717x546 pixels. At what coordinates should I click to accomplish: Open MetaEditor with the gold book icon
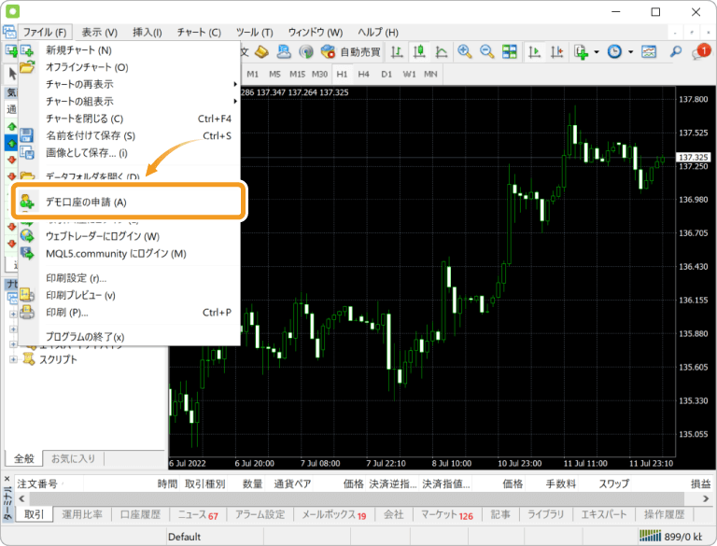[261, 51]
